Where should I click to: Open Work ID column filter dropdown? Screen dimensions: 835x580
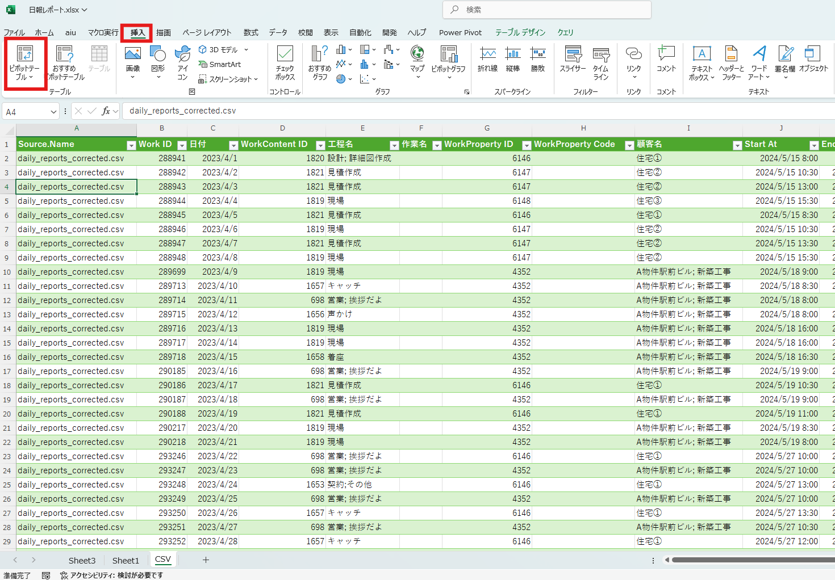click(182, 145)
